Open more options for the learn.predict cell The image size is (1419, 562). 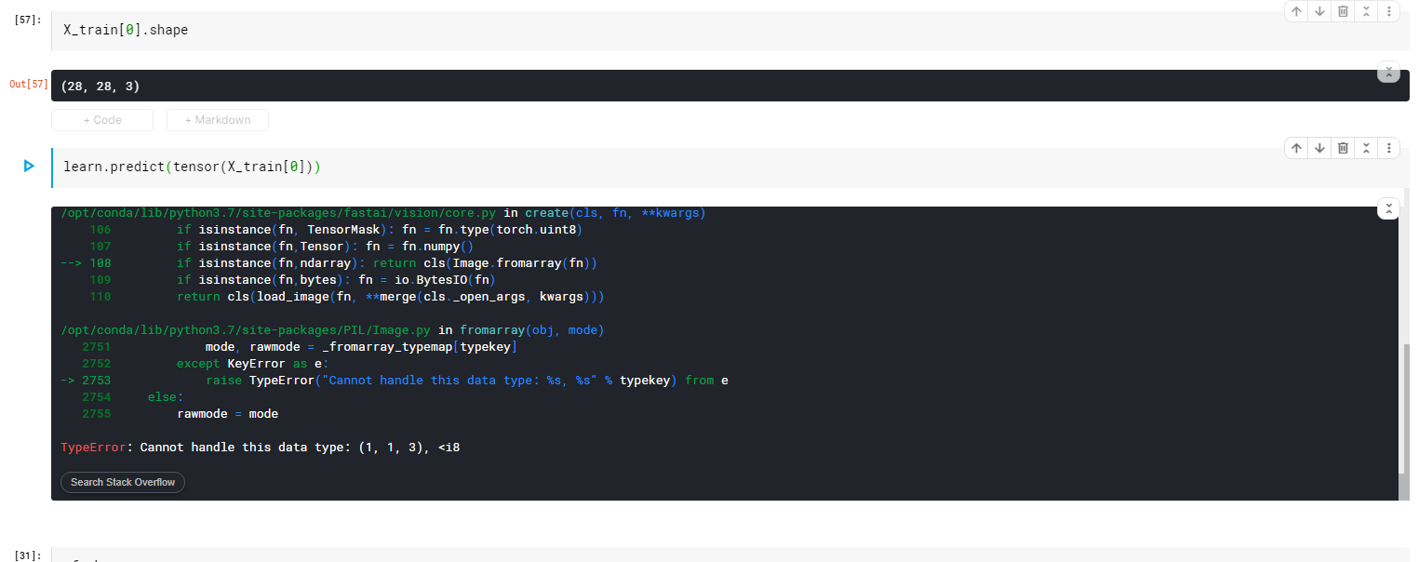[1389, 149]
